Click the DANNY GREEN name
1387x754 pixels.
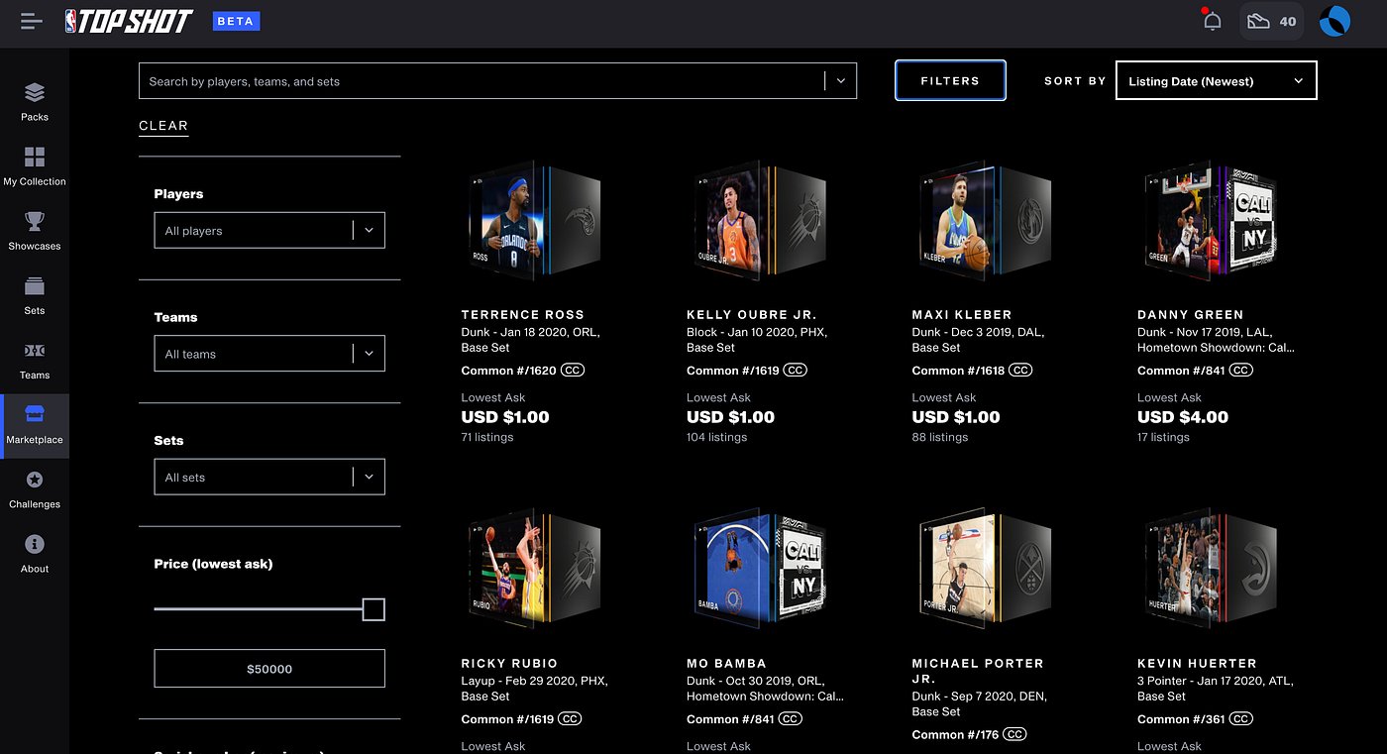tap(1190, 314)
